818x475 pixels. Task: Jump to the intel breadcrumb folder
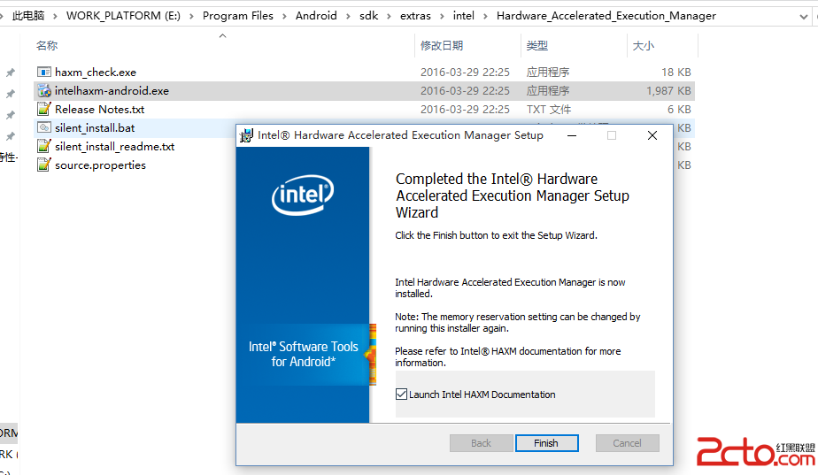tap(464, 16)
